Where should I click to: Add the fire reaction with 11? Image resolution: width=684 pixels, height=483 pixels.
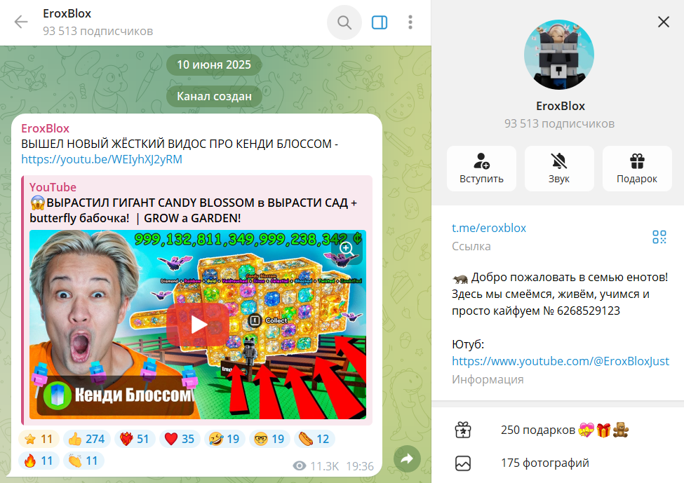click(39, 461)
